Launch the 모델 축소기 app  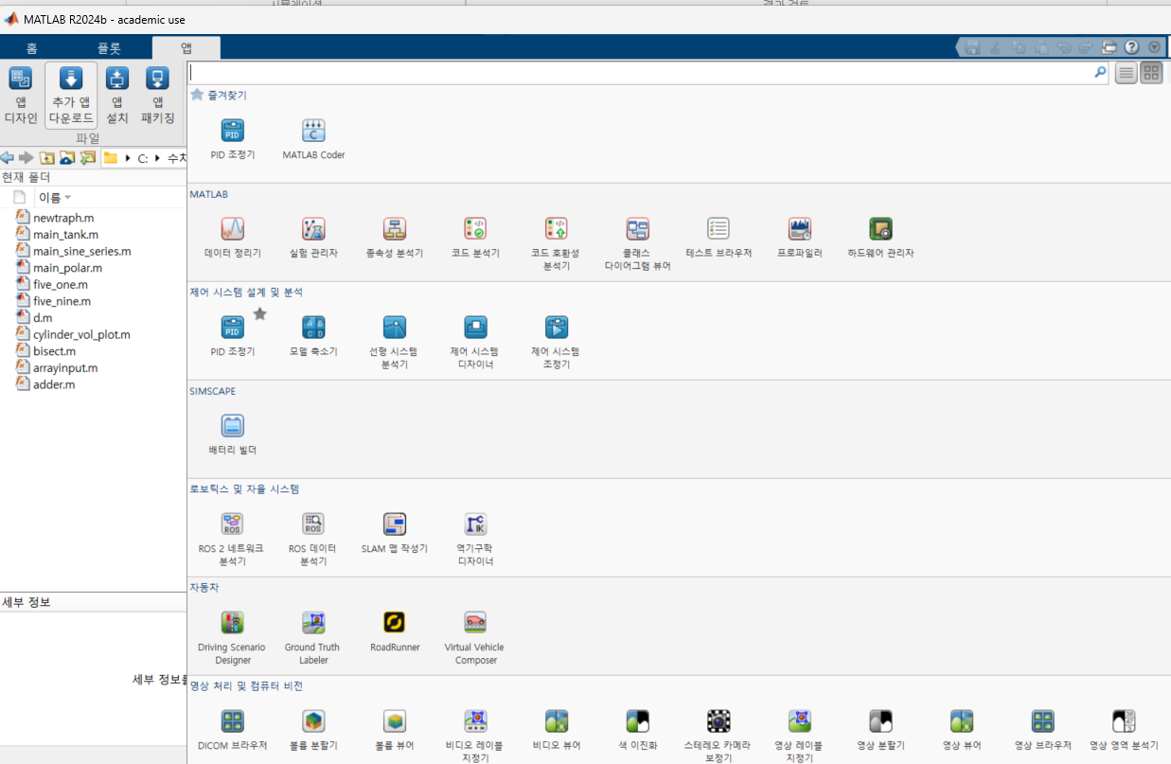pyautogui.click(x=313, y=336)
